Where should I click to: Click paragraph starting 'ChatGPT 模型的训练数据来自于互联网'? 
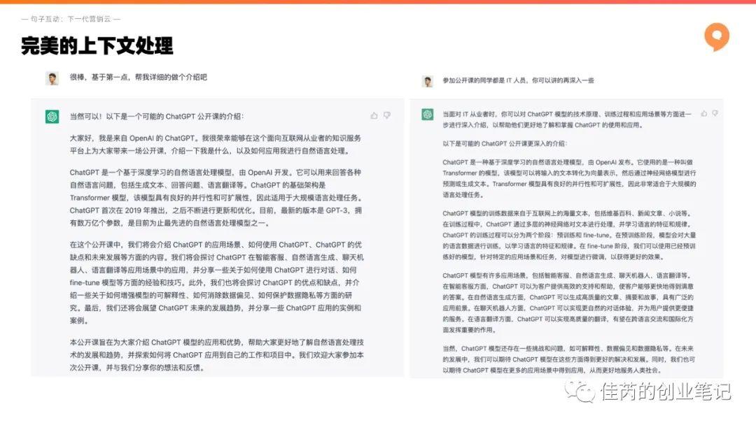click(569, 235)
